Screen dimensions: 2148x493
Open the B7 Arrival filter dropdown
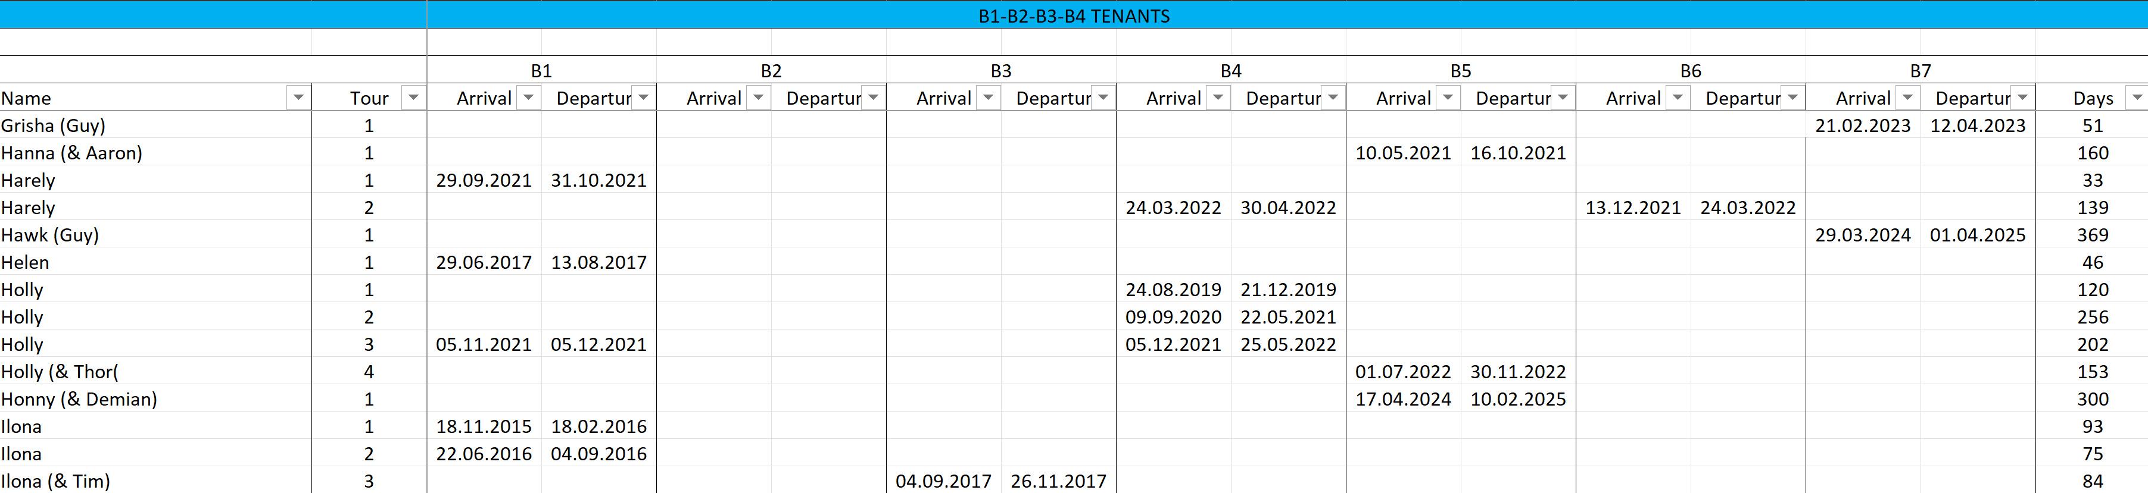tap(1907, 98)
